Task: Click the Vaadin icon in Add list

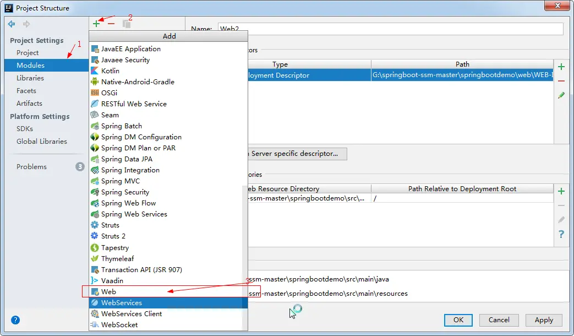Action: (95, 281)
